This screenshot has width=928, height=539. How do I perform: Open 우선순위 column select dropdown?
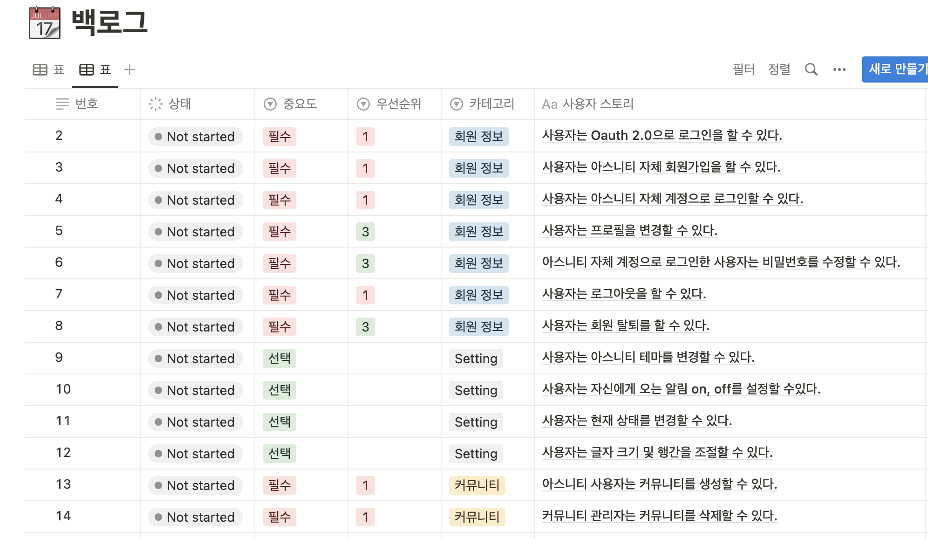pyautogui.click(x=363, y=104)
